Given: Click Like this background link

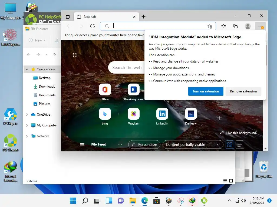Looking at the screenshot, I should pos(239,133).
